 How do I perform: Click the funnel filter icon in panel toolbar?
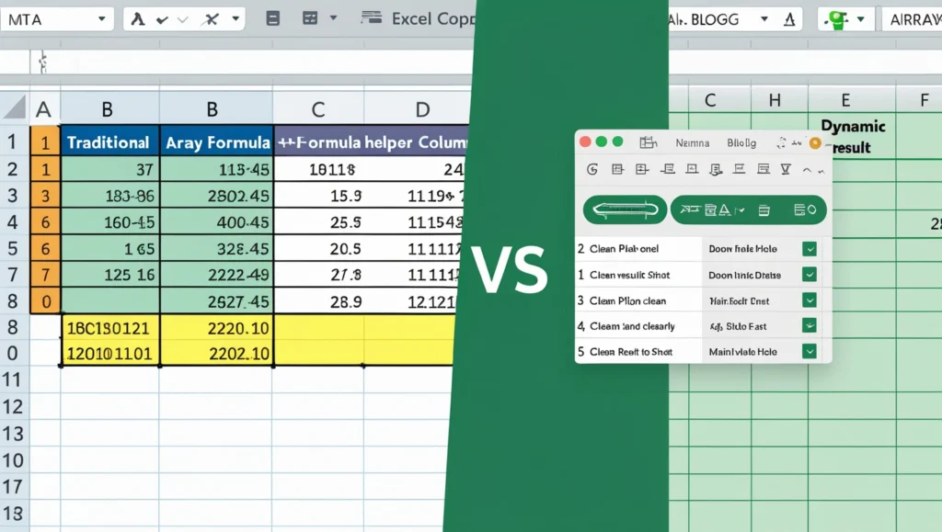[785, 169]
